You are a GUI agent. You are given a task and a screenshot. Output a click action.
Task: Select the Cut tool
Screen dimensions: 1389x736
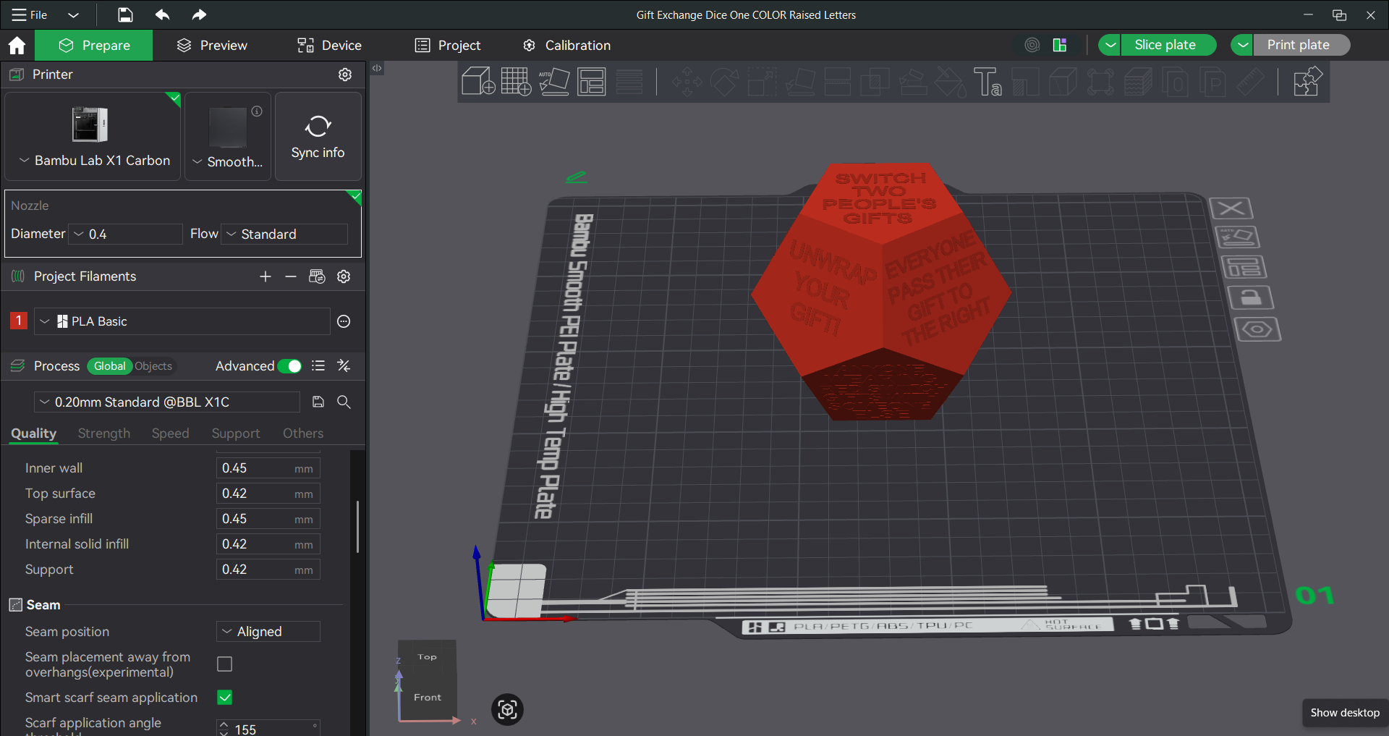tap(837, 81)
